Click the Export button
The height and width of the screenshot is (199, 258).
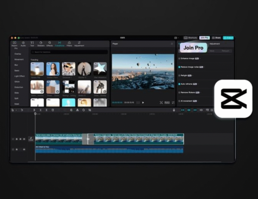228,38
